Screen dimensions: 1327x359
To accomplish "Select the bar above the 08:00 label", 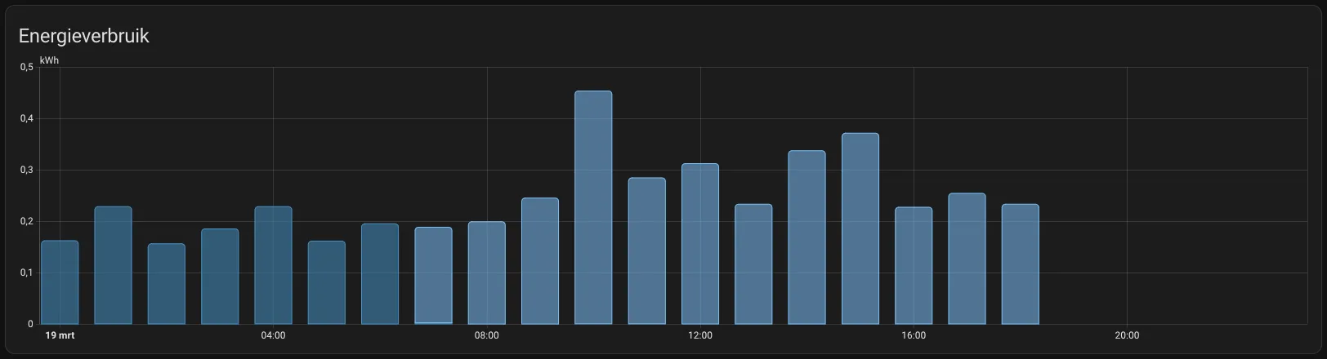I will click(487, 273).
